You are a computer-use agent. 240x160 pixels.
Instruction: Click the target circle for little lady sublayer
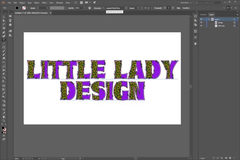point(234,26)
